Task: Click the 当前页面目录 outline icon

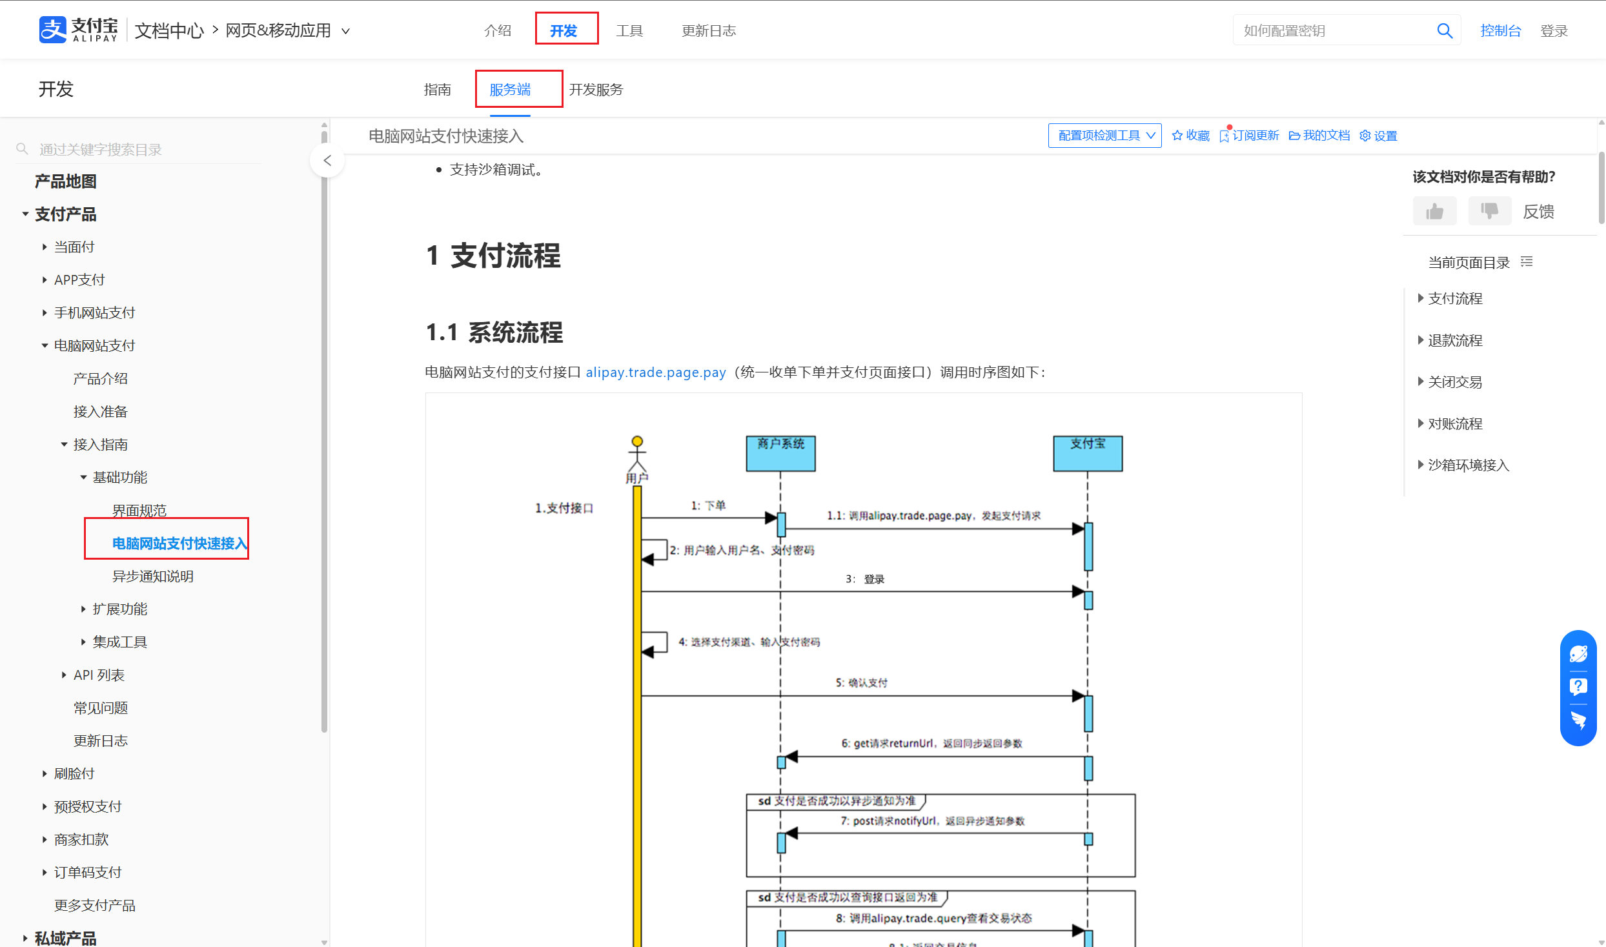Action: pyautogui.click(x=1527, y=261)
